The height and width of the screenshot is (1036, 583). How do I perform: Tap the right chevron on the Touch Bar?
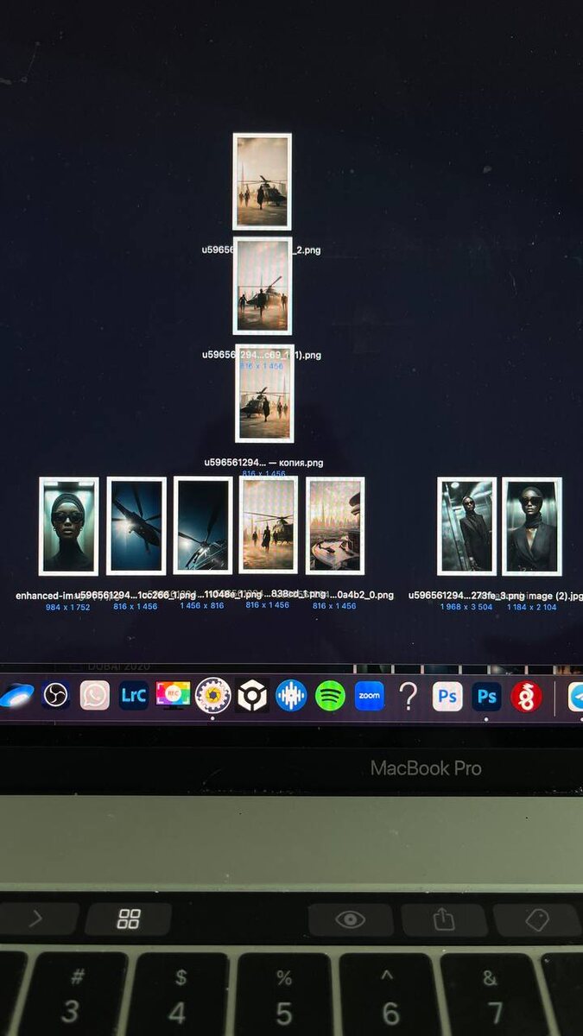tap(36, 919)
